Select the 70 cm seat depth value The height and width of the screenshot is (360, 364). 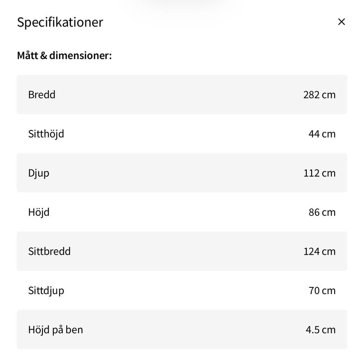[322, 290]
